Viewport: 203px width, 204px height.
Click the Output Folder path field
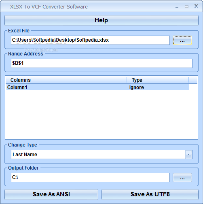tap(90, 177)
